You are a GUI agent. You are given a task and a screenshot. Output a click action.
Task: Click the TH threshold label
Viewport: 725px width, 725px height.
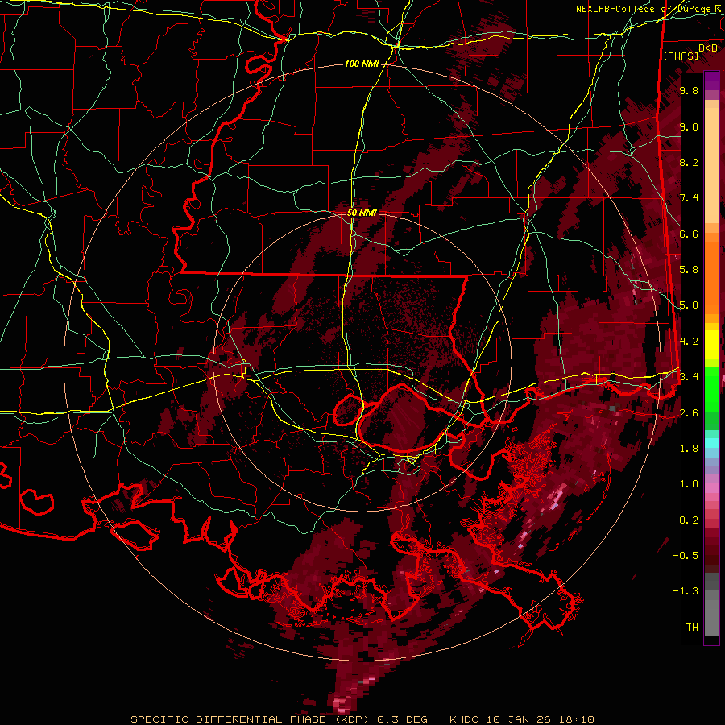point(692,628)
